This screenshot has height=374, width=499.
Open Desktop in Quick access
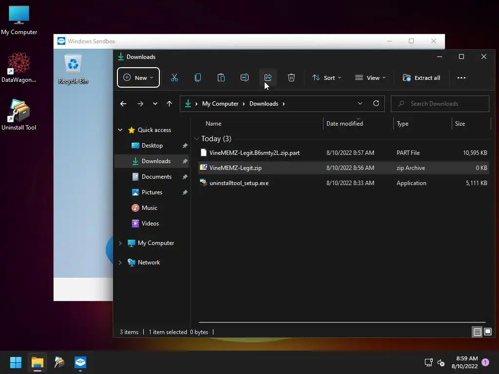point(152,146)
